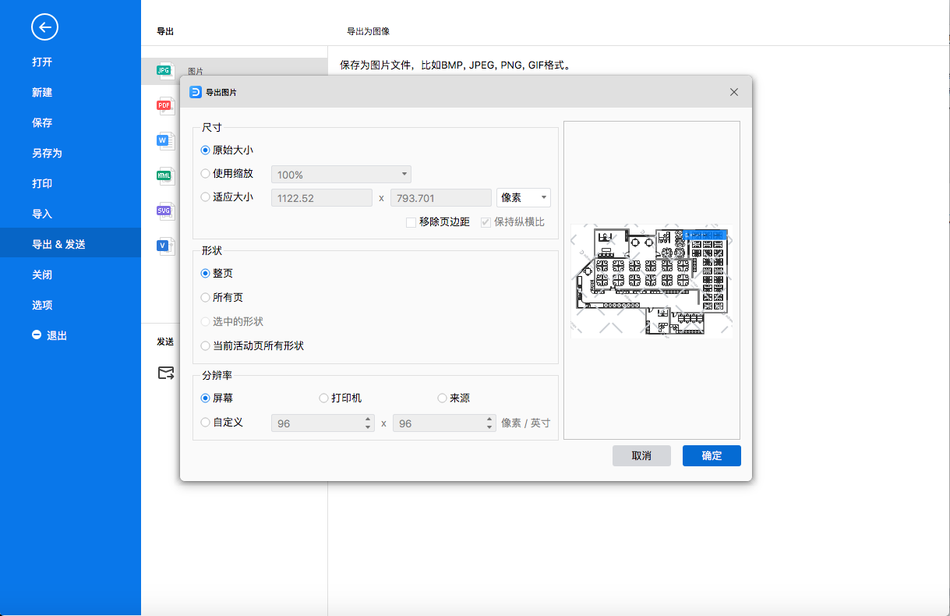The width and height of the screenshot is (950, 616).
Task: Click the height field 793.701
Action: (440, 198)
